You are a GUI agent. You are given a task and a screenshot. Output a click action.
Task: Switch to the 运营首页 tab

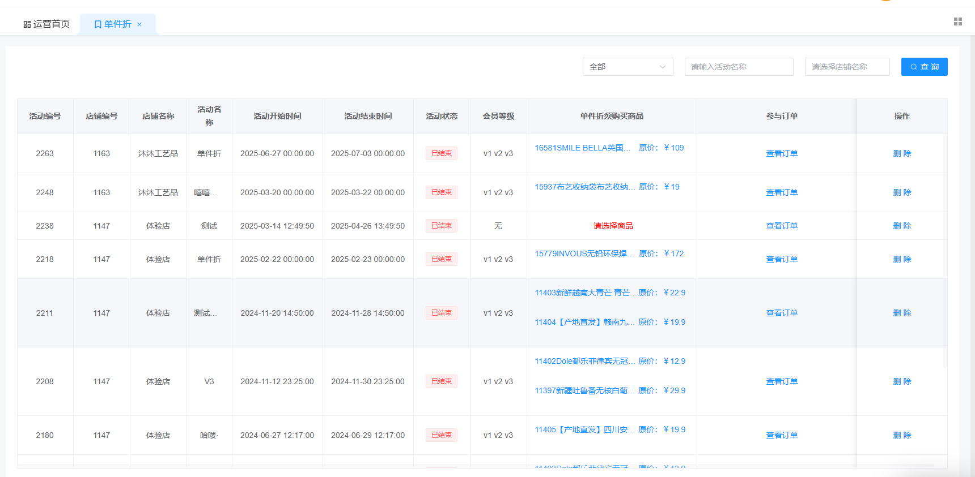(46, 24)
